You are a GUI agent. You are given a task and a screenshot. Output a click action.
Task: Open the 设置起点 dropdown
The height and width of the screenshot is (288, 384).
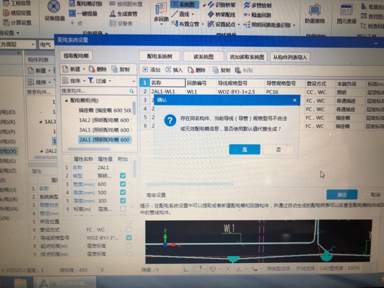point(239,24)
